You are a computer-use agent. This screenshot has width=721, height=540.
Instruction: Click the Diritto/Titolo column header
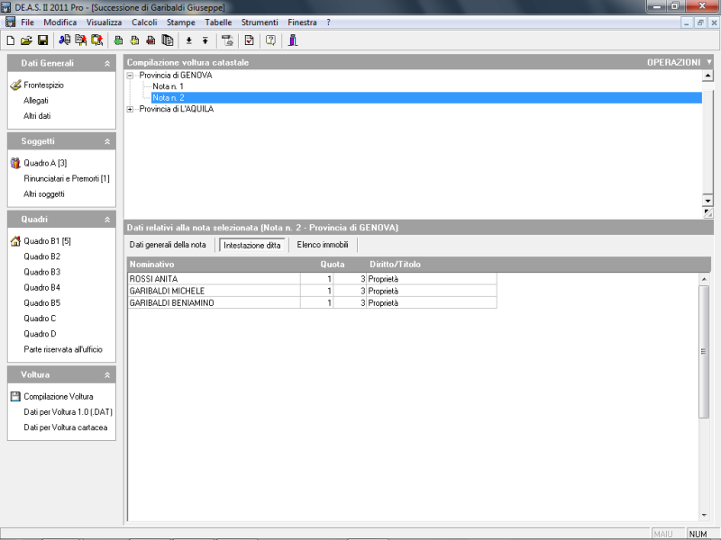pos(395,264)
